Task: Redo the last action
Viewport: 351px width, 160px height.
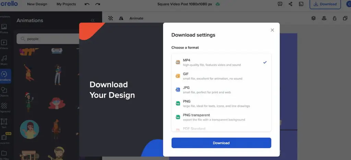Action: pos(98,4)
